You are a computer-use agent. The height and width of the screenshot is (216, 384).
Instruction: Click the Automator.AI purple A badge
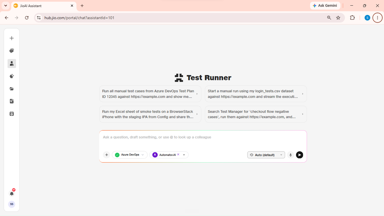[x=155, y=155]
